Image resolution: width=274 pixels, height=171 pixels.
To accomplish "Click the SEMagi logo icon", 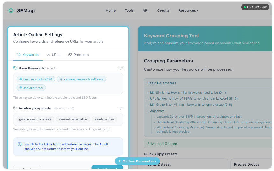I will click(11, 10).
